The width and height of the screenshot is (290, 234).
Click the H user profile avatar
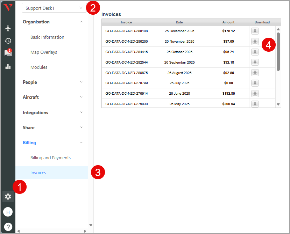(x=8, y=212)
